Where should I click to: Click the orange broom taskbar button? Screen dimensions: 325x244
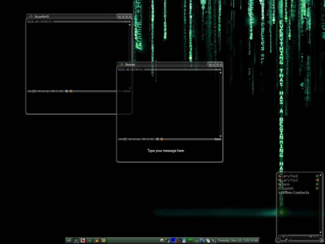click(97, 241)
